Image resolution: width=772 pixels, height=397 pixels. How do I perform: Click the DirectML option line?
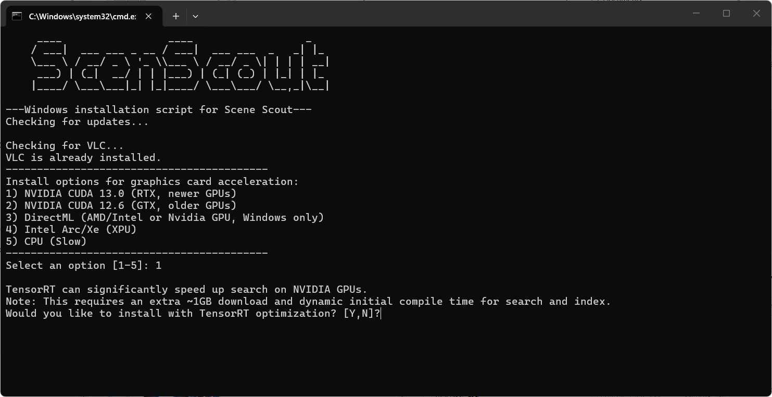(165, 217)
